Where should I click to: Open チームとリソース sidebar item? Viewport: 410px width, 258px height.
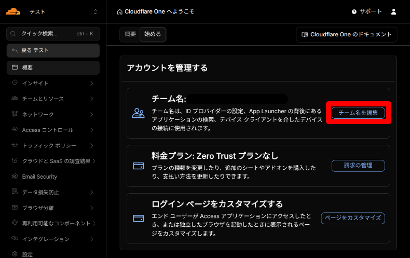53,99
